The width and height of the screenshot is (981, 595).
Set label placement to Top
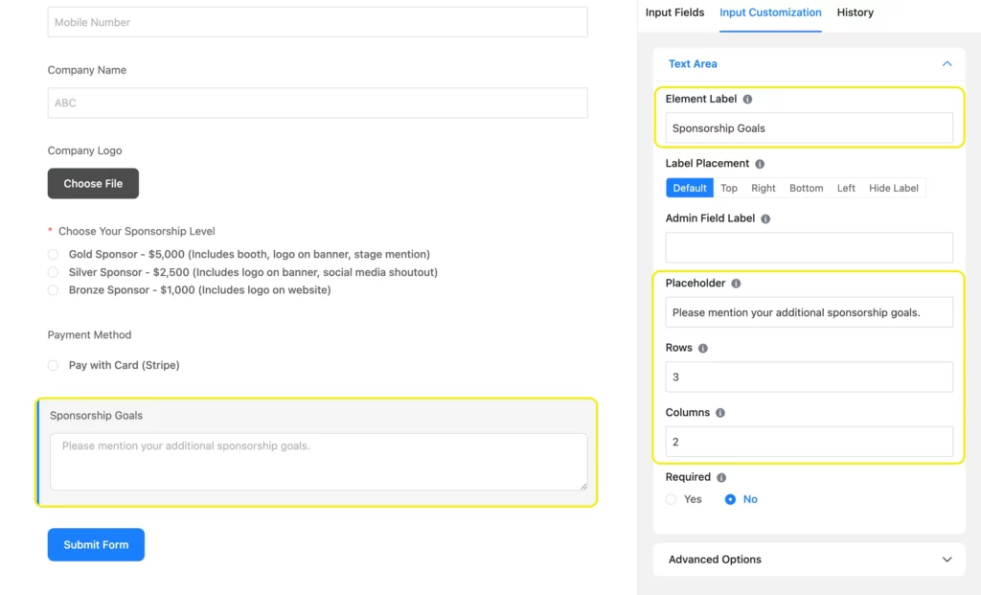(x=729, y=188)
